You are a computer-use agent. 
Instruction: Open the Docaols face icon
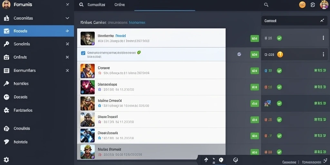6,97
